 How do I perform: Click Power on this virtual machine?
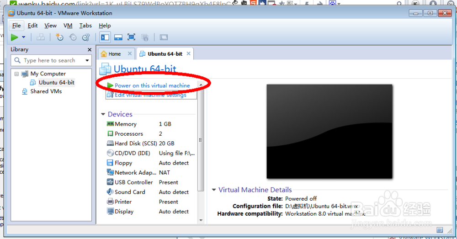[x=152, y=86]
